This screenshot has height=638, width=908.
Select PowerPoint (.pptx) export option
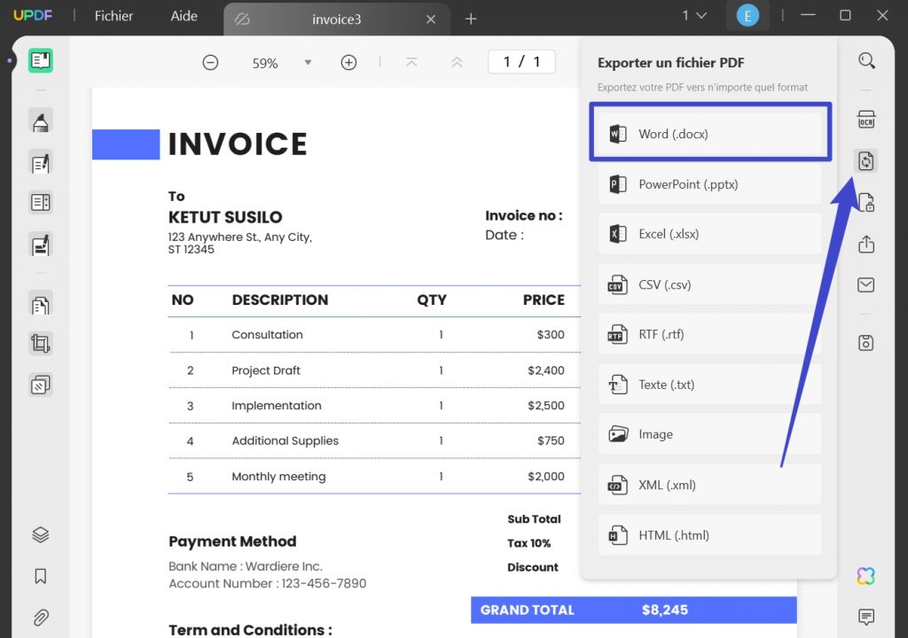pos(709,184)
